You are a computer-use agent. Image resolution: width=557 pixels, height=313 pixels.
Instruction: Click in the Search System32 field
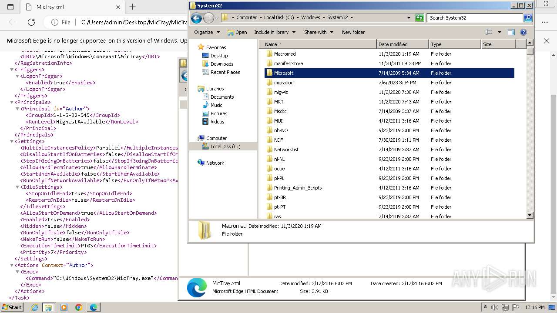[x=476, y=18]
